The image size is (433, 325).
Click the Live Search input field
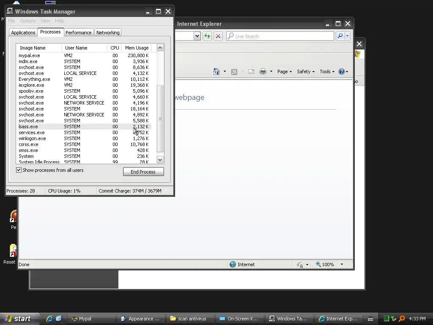[x=280, y=36]
